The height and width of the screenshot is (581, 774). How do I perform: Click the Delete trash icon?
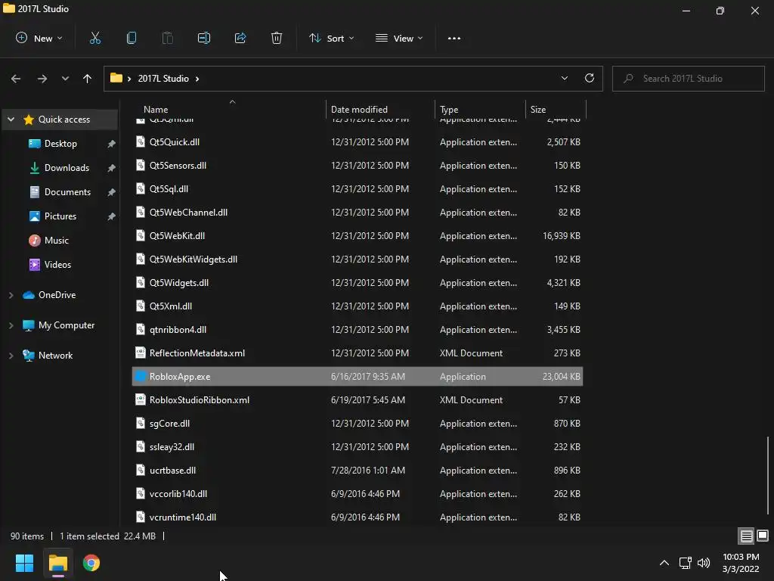277,38
